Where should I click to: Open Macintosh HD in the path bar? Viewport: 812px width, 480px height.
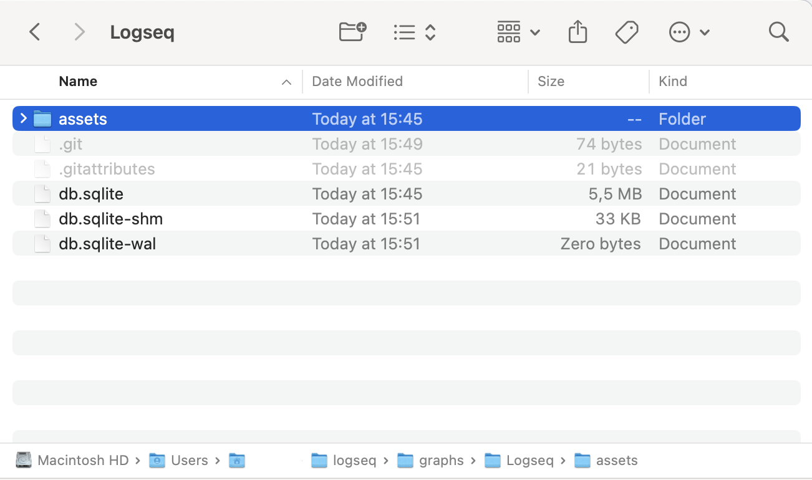(72, 461)
